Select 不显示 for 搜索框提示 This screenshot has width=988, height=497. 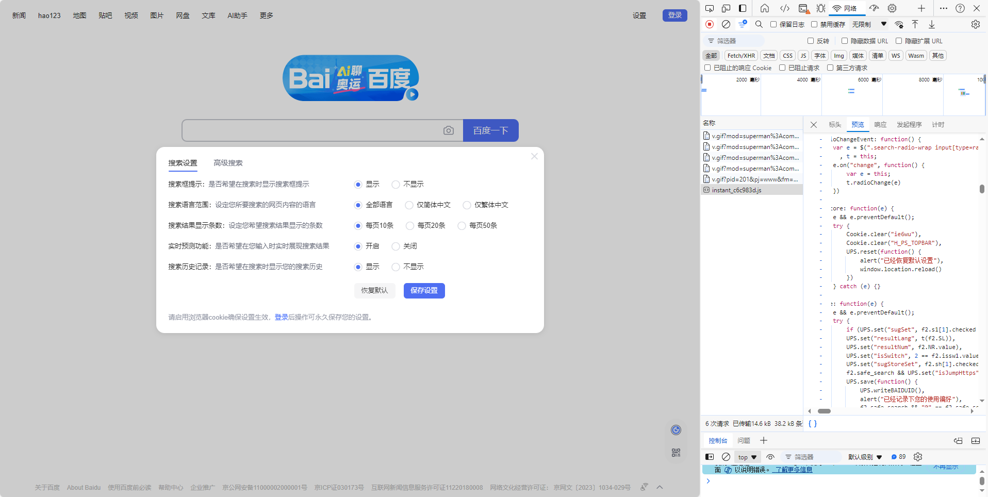coord(396,184)
